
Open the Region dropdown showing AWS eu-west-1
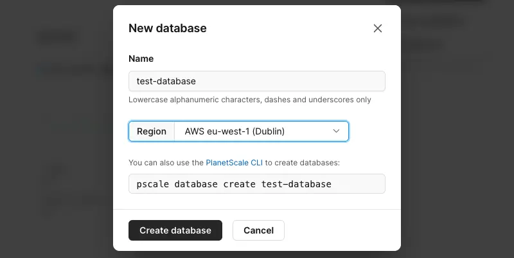[x=261, y=131]
